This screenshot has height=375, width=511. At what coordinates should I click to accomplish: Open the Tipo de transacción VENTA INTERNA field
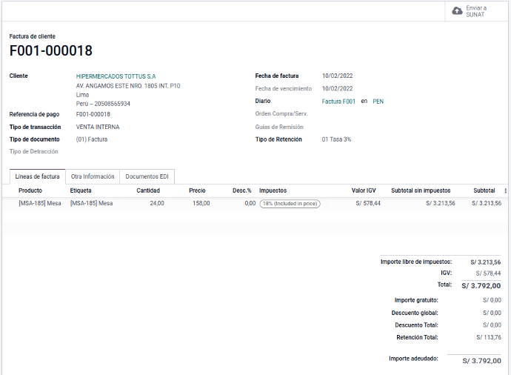point(98,127)
